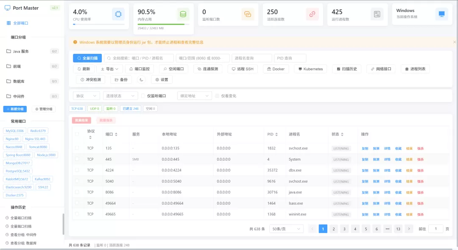Open 设置 settings
This screenshot has width=458, height=250.
162,80
